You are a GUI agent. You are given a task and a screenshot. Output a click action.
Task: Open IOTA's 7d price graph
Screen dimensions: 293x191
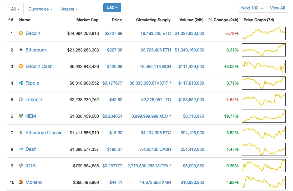pyautogui.click(x=264, y=166)
